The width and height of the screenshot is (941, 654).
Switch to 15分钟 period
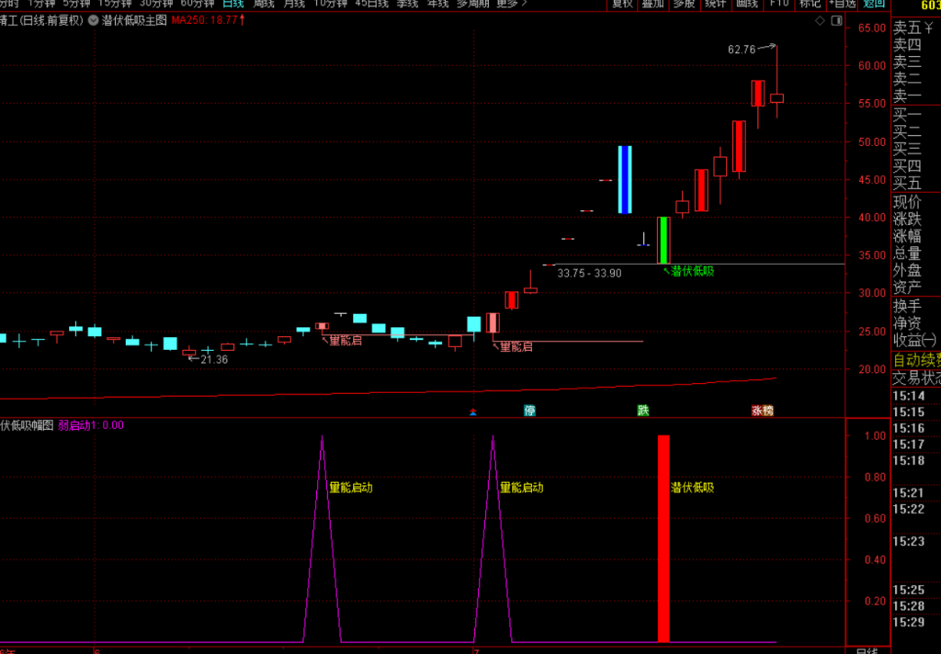(115, 4)
